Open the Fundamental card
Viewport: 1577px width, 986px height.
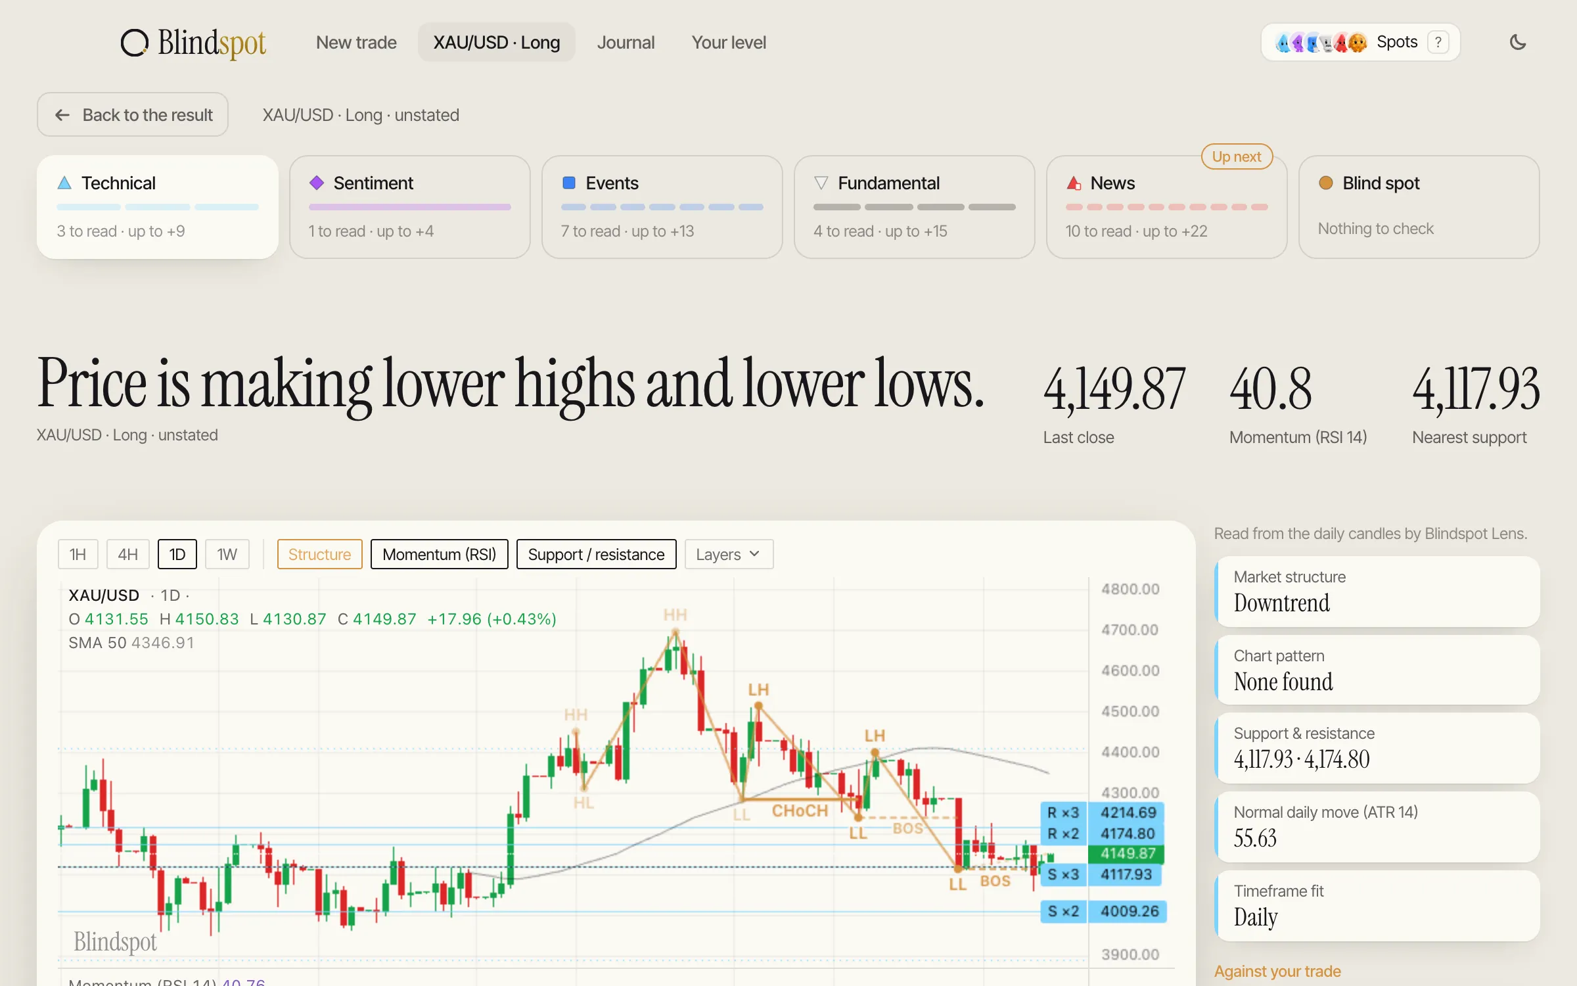(915, 207)
